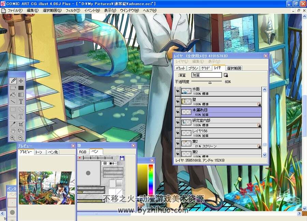
Task: Click the document icon left of ファイル menu
Action: tap(3, 11)
